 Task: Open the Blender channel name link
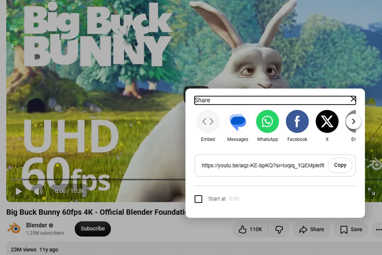pyautogui.click(x=37, y=225)
